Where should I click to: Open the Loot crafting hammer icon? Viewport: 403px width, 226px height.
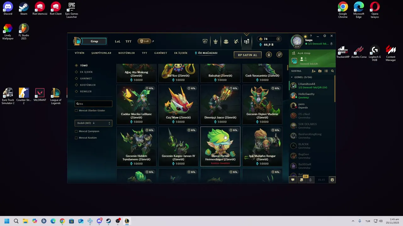(236, 41)
